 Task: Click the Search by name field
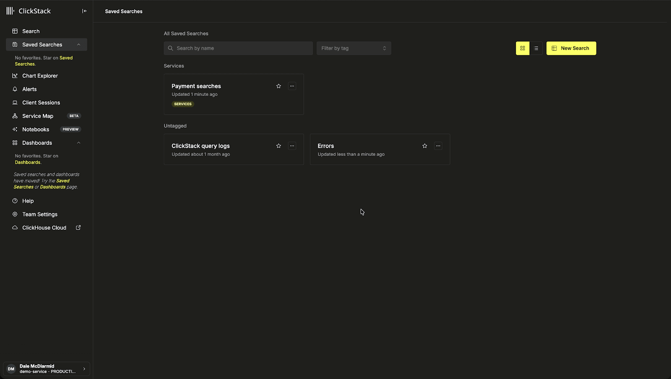point(238,48)
